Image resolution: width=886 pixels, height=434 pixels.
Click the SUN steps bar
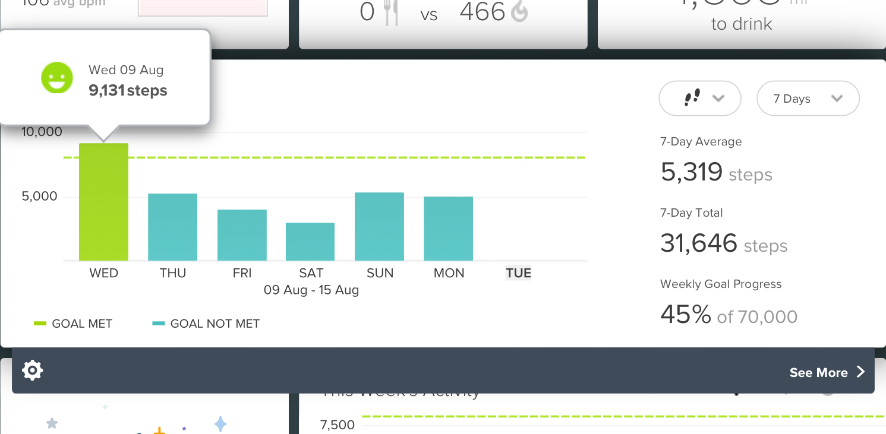(x=379, y=227)
